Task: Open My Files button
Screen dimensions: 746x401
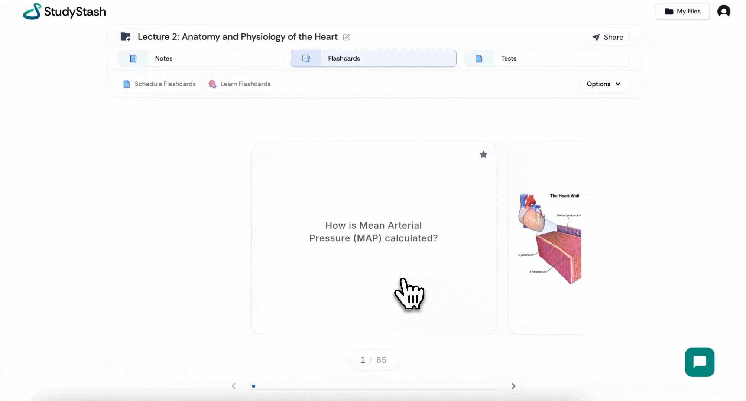Action: (x=682, y=12)
